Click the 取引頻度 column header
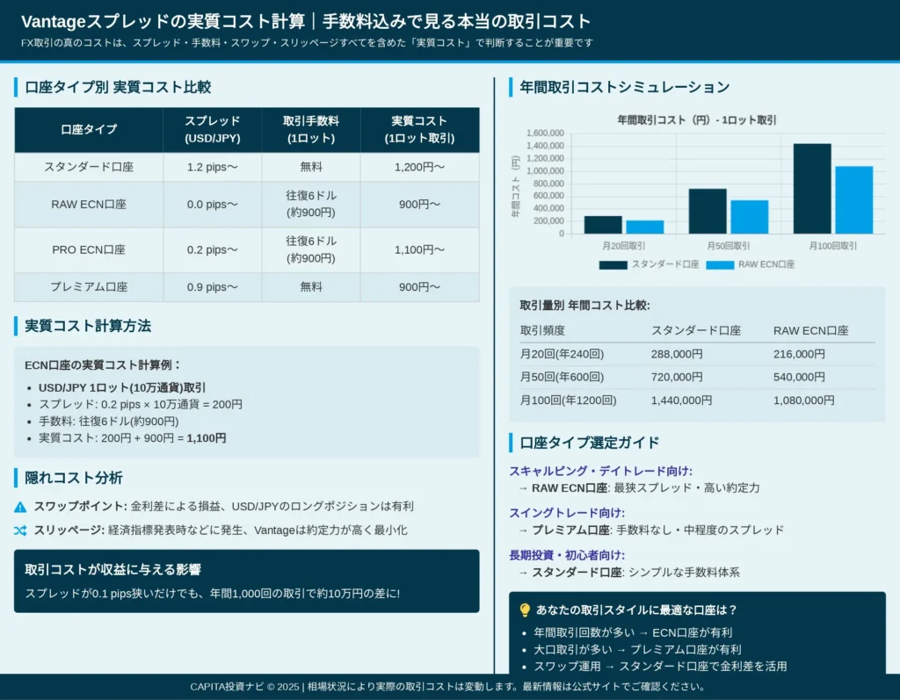 (x=542, y=330)
